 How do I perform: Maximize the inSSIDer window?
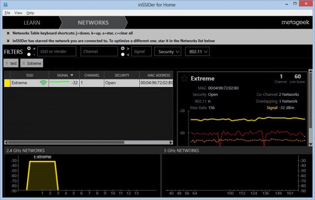295,3
